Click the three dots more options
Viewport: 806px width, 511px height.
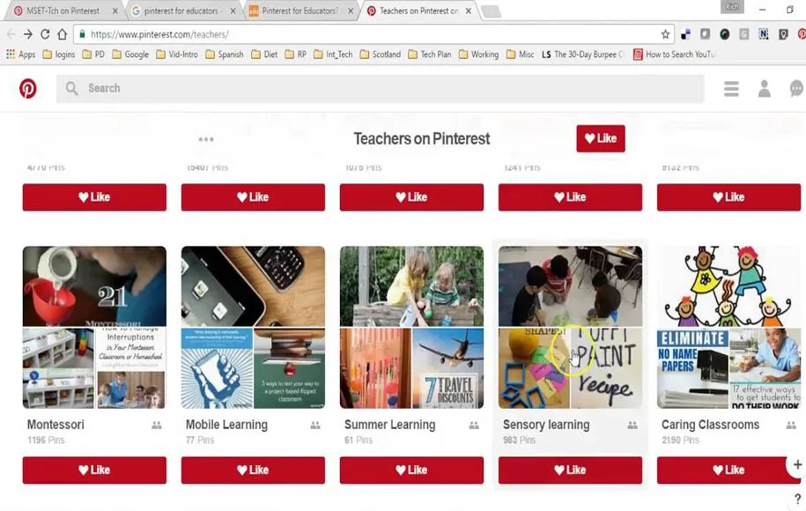pyautogui.click(x=206, y=139)
